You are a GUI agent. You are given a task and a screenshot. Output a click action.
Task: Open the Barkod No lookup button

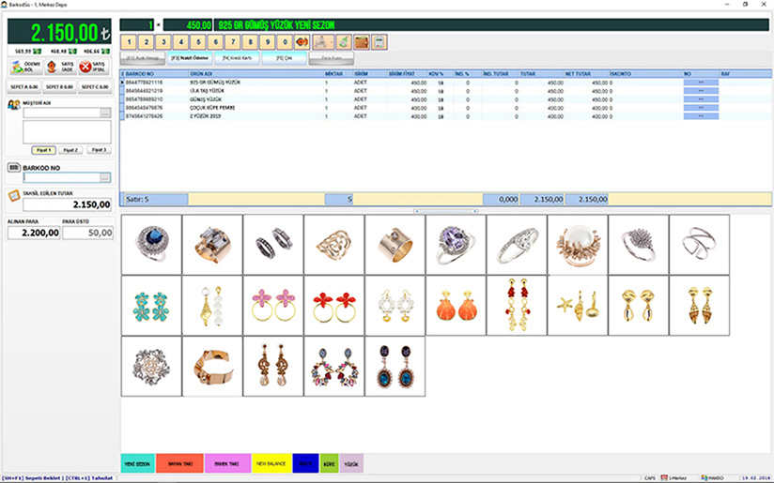pos(105,177)
